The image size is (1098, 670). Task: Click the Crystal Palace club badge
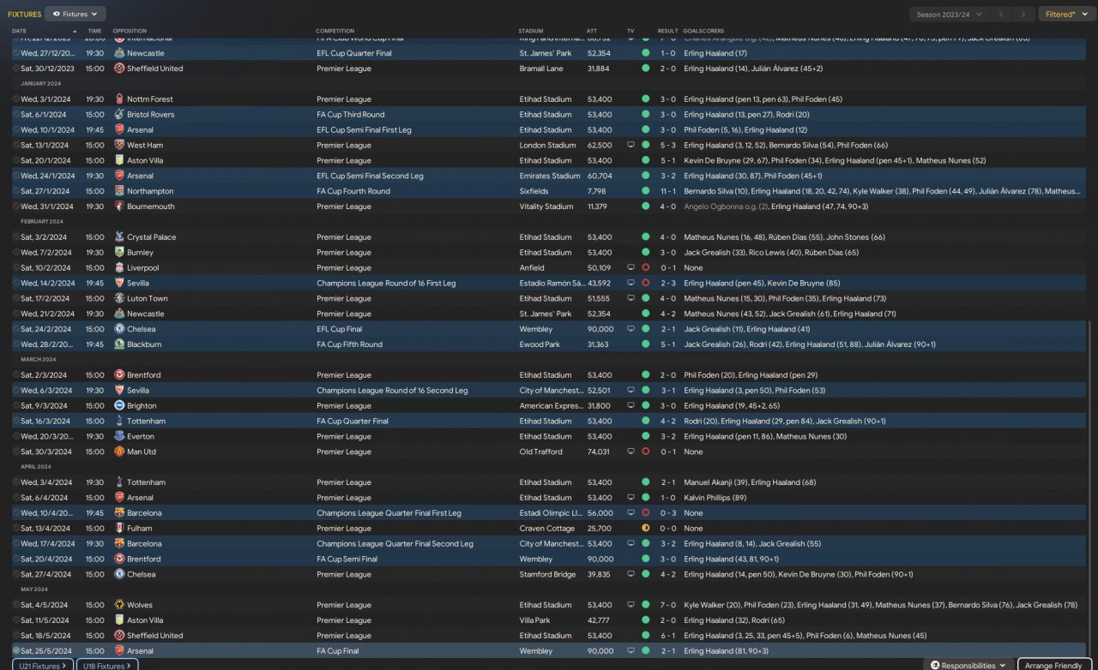(118, 237)
